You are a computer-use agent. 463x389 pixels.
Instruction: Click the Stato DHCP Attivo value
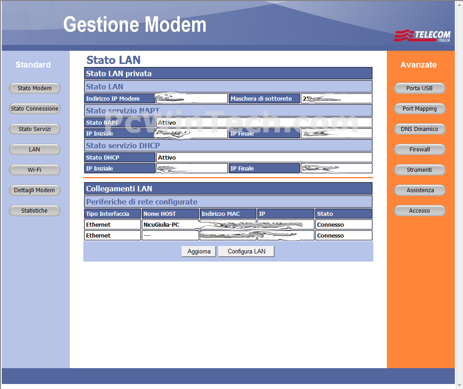(x=264, y=157)
